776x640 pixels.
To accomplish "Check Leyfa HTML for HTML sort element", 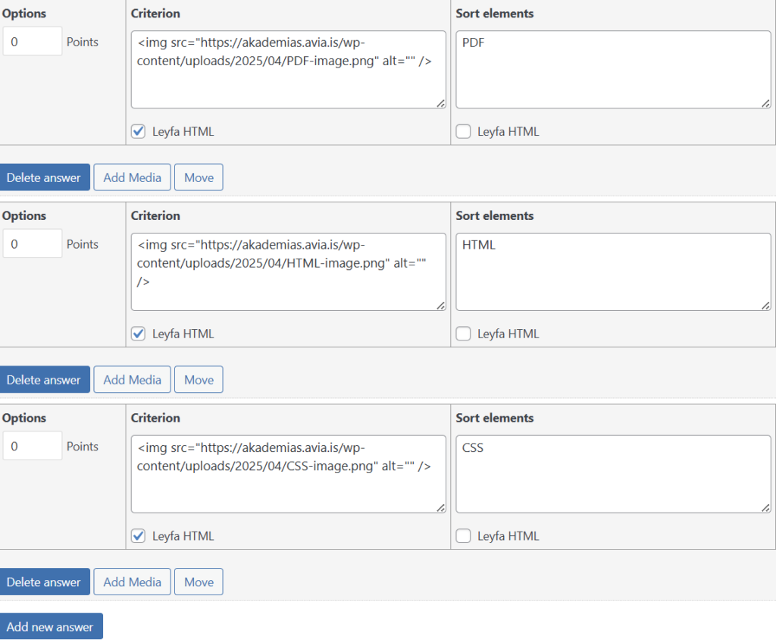I will point(463,334).
